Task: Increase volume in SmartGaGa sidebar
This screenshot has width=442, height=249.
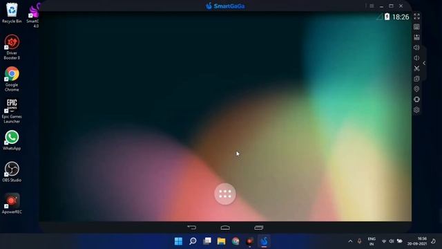Action: point(416,48)
